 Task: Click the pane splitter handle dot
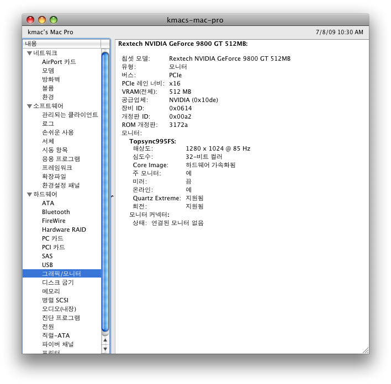[112, 196]
